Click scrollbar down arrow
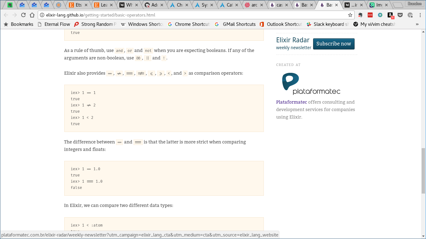Image resolution: width=426 pixels, height=239 pixels. (x=423, y=236)
